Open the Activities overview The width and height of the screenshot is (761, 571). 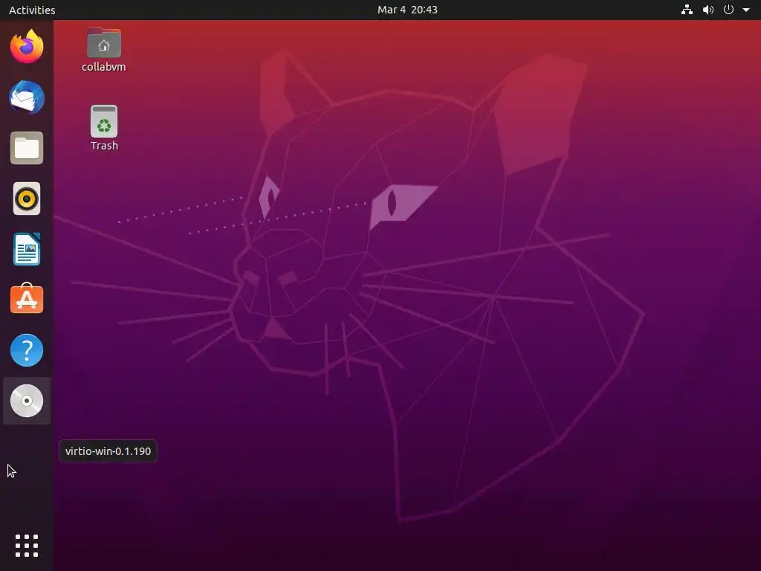[x=32, y=10]
